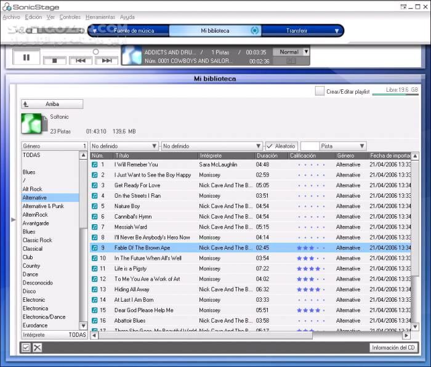Click now-playing album art thumbnail
The width and height of the screenshot is (431, 367).
click(132, 55)
